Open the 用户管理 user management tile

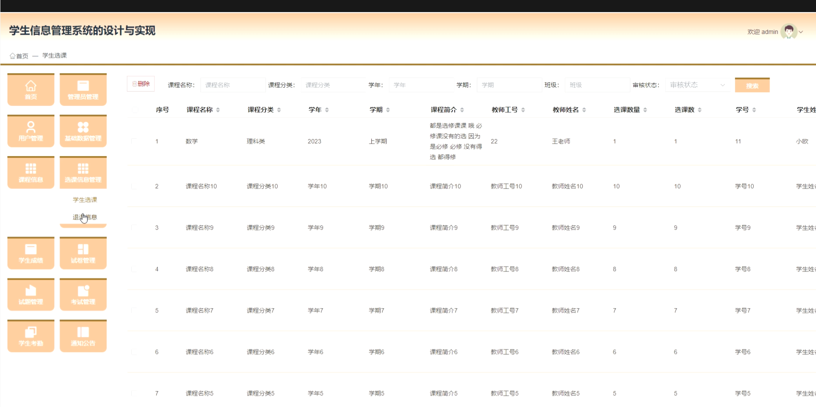(x=31, y=131)
